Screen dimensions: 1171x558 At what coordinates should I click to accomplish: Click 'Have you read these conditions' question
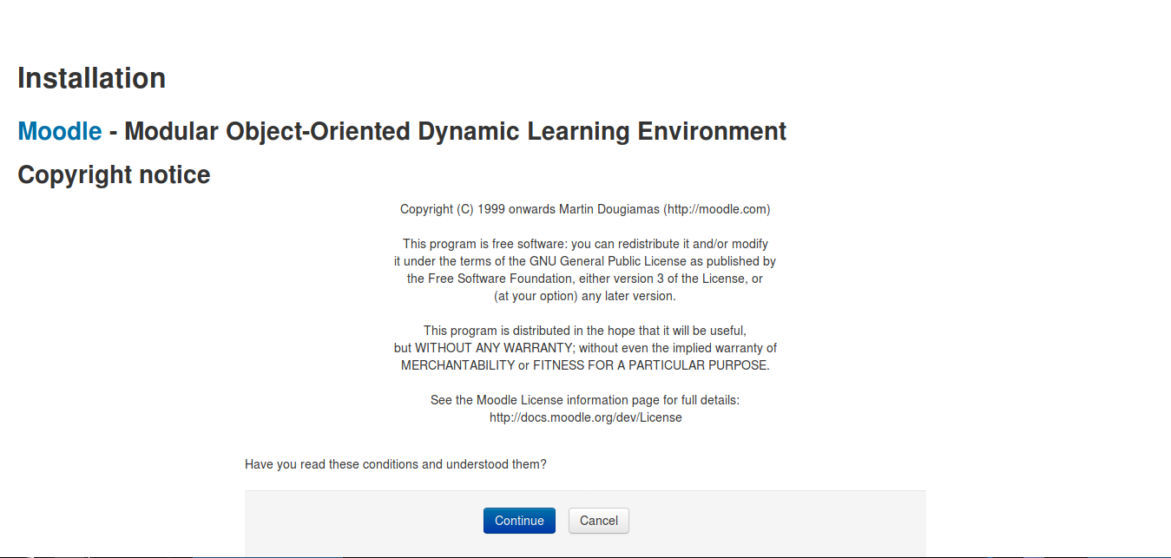point(396,464)
